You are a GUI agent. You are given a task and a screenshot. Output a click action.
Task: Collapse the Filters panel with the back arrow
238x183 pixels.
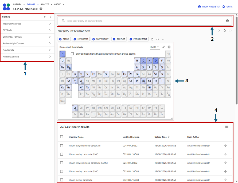[45, 17]
